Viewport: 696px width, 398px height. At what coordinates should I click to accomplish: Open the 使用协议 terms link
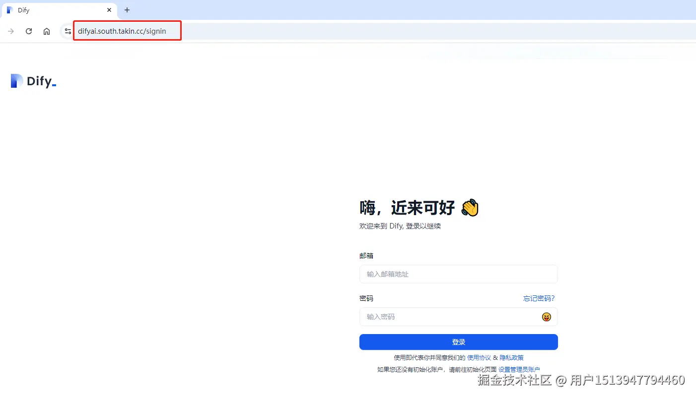click(479, 358)
